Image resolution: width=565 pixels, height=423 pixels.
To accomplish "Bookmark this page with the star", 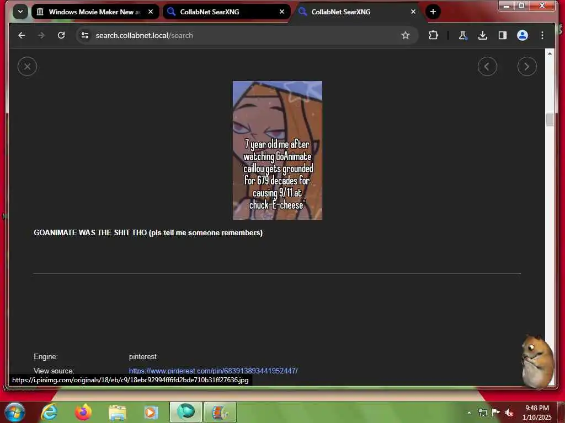I will point(406,35).
